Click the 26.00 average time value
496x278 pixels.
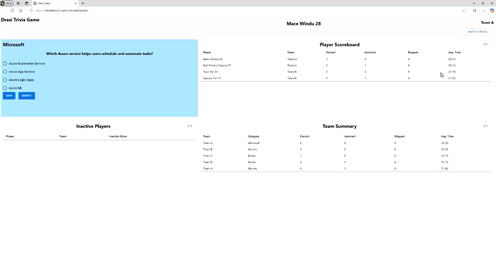coord(445,149)
